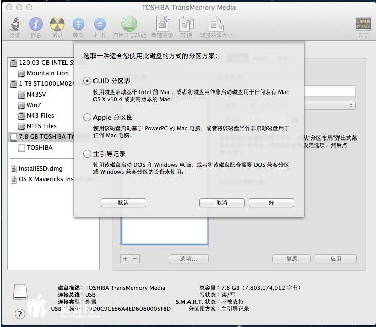Select the GUID 分区表 radio button
This screenshot has height=327, width=376.
(87, 81)
